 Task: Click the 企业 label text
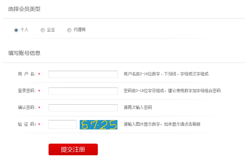point(51,30)
